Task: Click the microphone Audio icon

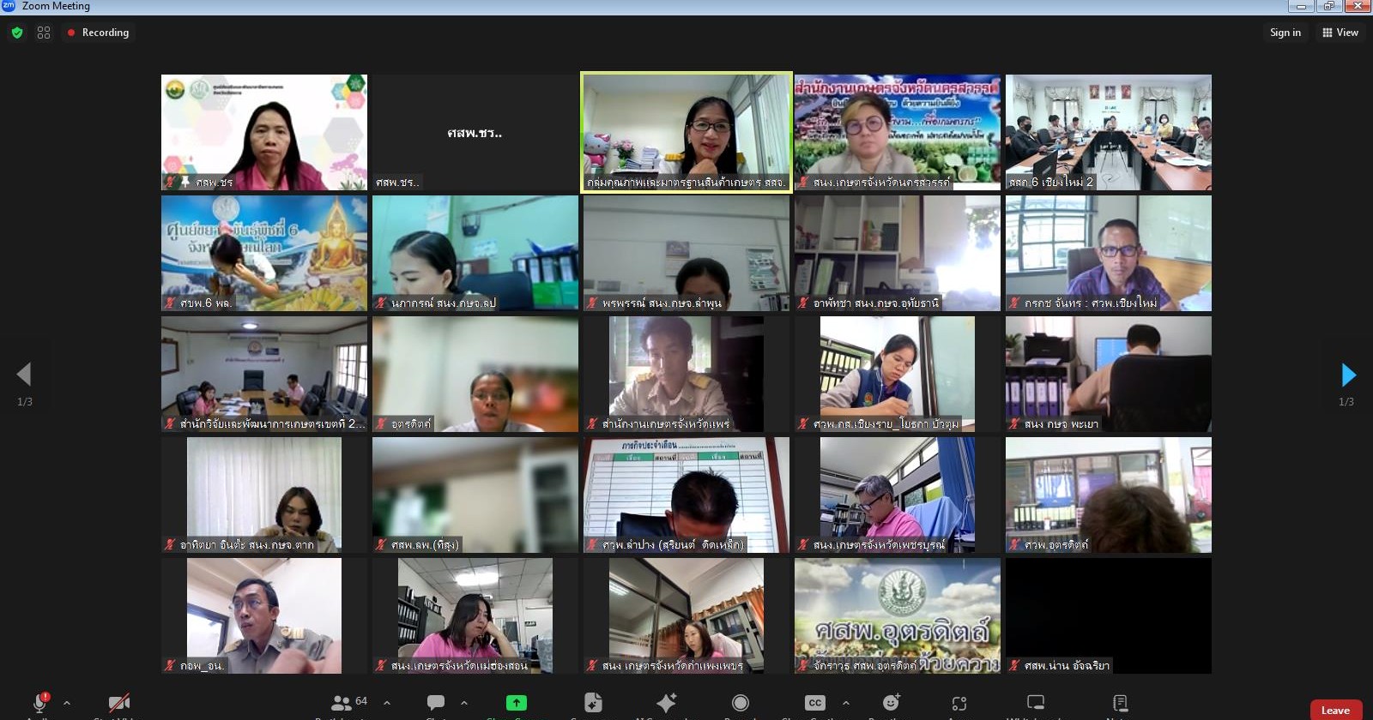Action: pos(39,703)
